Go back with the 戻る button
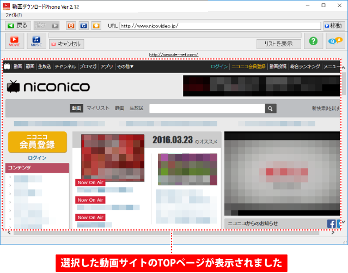The height and width of the screenshot is (273, 348). pyautogui.click(x=18, y=26)
